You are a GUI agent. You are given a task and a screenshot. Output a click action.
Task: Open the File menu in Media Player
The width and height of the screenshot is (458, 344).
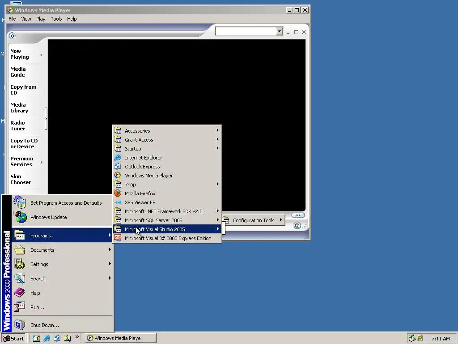click(x=12, y=19)
